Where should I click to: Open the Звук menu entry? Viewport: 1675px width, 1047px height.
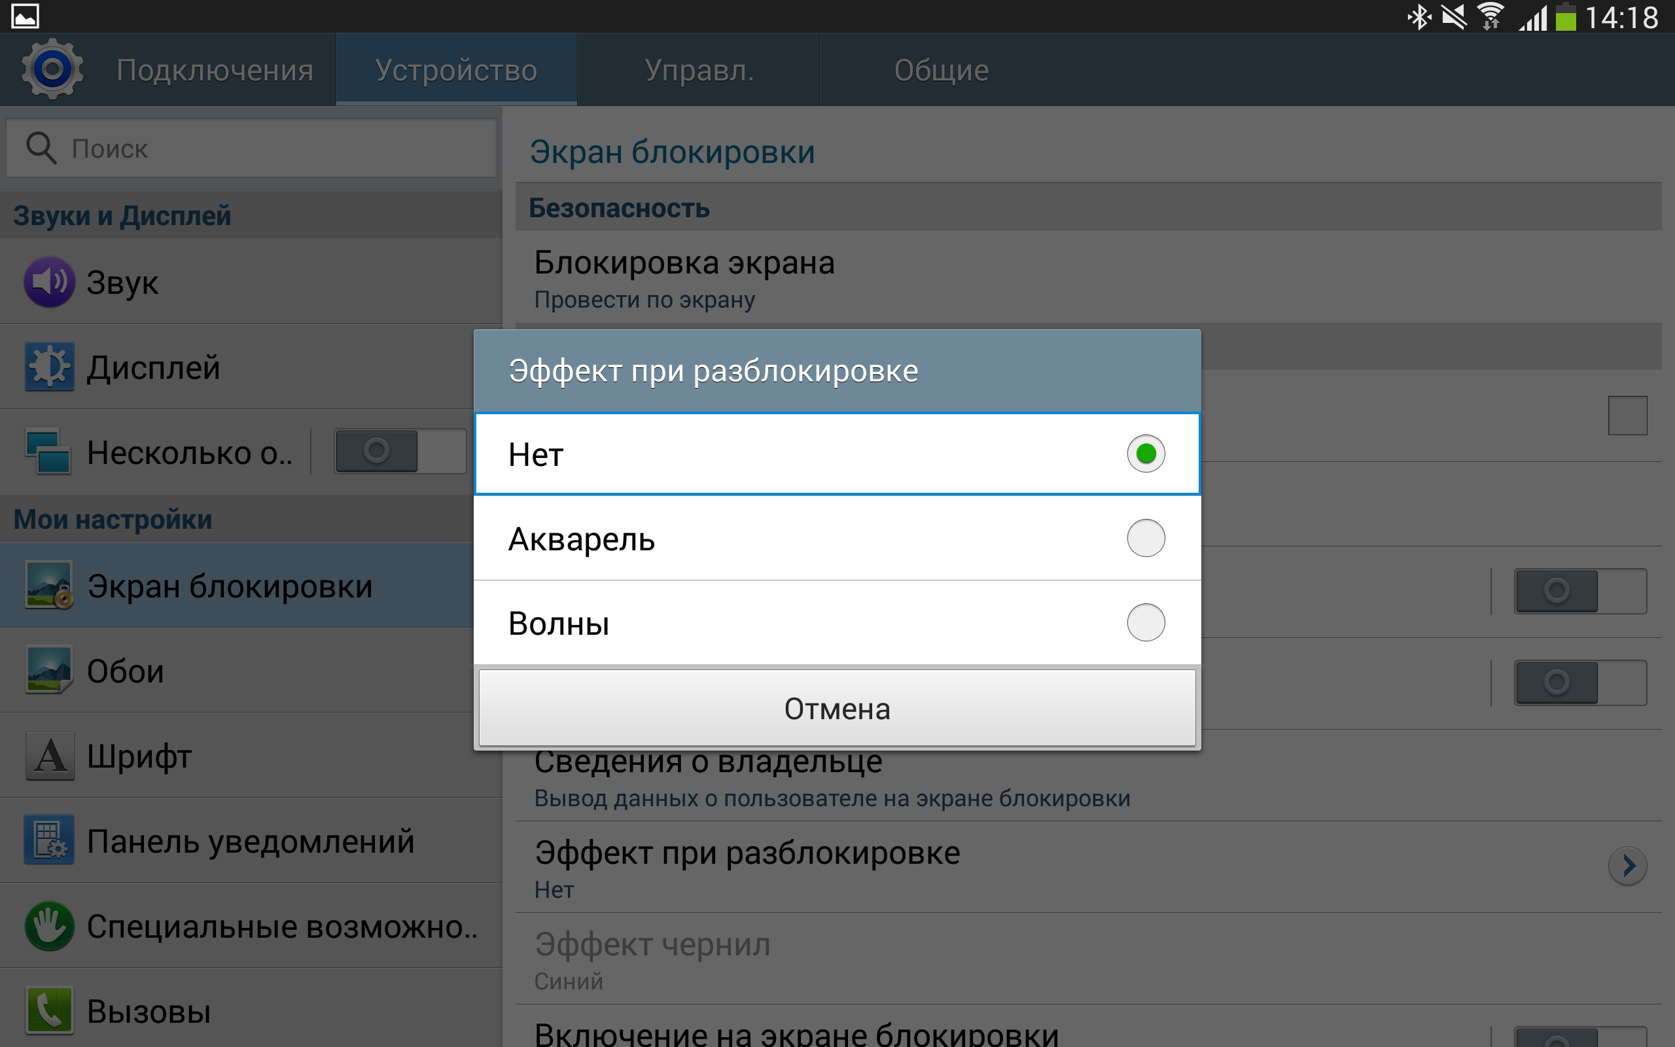click(x=251, y=282)
